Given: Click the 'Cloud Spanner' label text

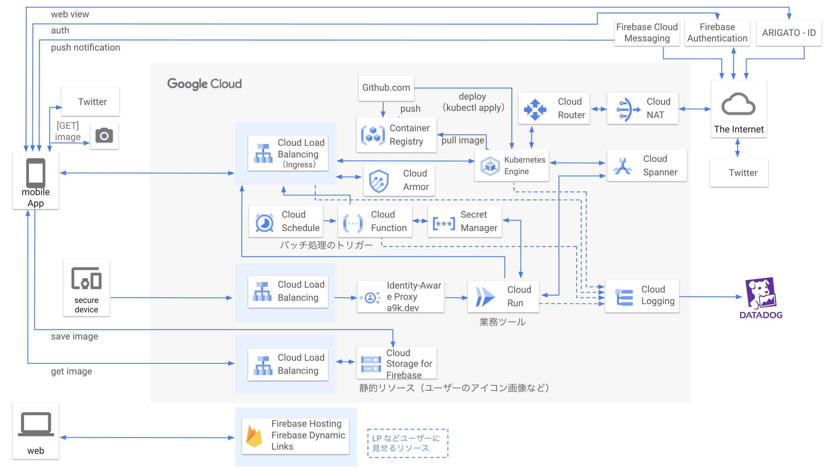Looking at the screenshot, I should point(660,166).
